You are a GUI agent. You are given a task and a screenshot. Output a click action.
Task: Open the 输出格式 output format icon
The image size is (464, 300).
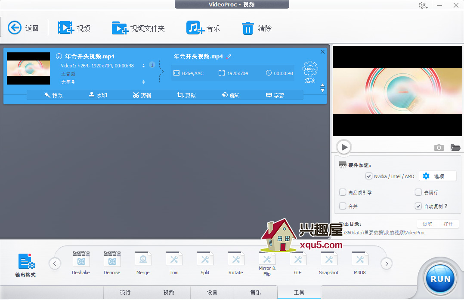coord(26,265)
